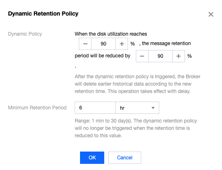Screen dimensions: 222x170
Task: Click the Broker deletion explanation help text
Action: tap(137, 84)
